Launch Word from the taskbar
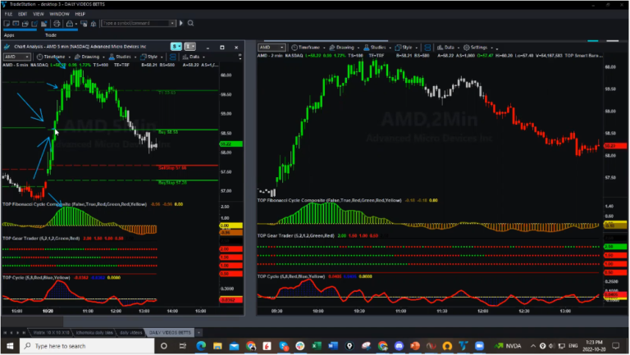 (333, 346)
